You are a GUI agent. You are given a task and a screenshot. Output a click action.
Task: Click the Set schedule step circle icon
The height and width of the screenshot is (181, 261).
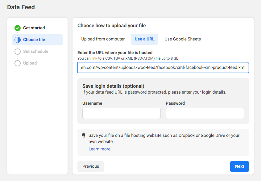pyautogui.click(x=18, y=52)
